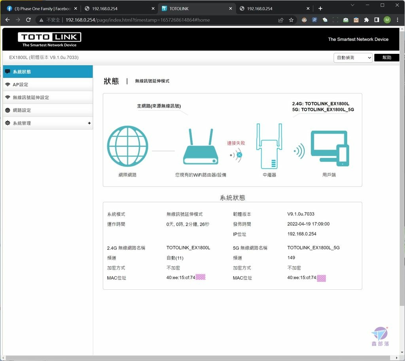Go back to the previous page
Screen dimensions: 405x361
coord(8,20)
